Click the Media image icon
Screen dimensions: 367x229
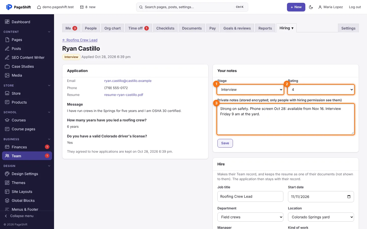(x=7, y=75)
